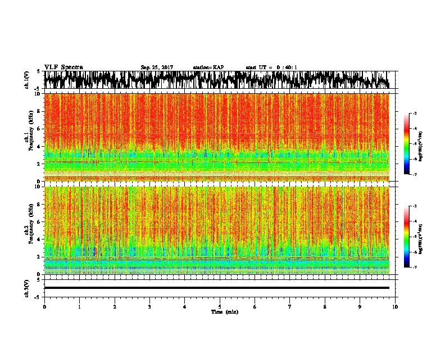This screenshot has width=445, height=344.
Task: Click the ch.2 frequency tick label "8"
Action: (x=39, y=205)
